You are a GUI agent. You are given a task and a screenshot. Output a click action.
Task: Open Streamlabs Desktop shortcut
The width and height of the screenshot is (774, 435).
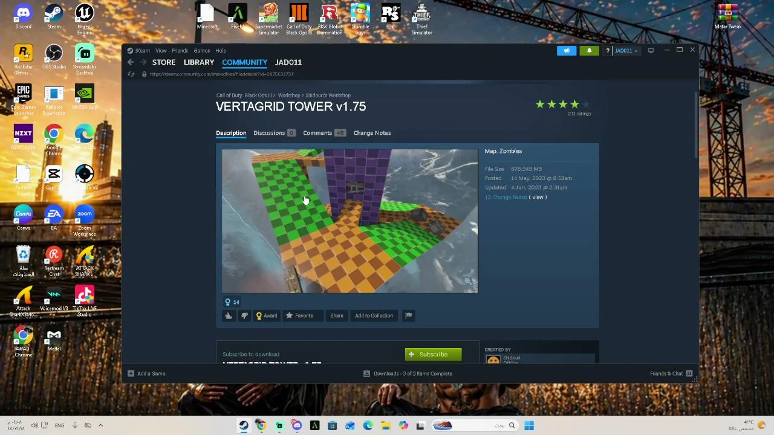[85, 60]
